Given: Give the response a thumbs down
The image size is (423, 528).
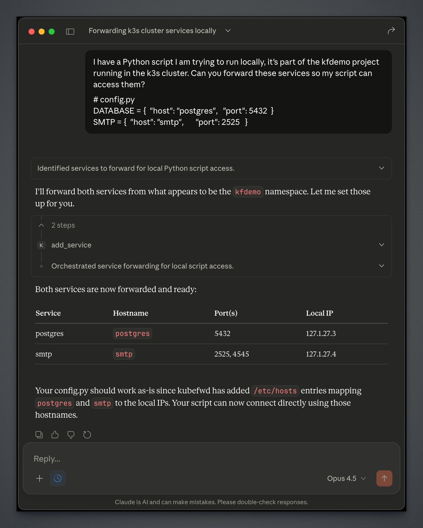Looking at the screenshot, I should click(x=71, y=434).
